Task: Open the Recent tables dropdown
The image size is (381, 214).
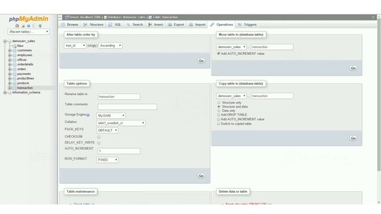Action: pos(29,32)
